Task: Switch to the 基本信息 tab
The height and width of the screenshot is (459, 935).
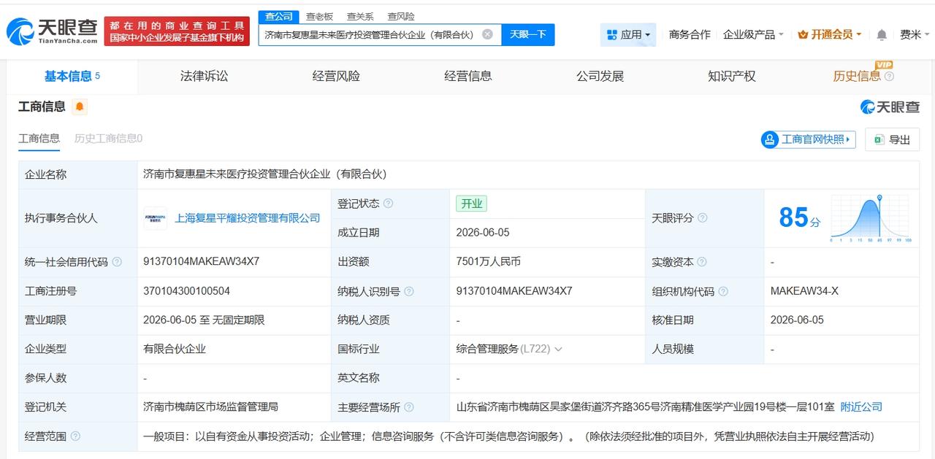Action: pos(72,76)
